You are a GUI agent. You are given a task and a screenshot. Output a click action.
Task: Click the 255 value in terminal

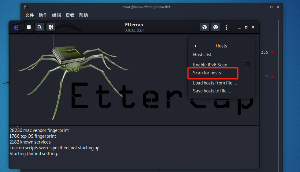click(x=265, y=52)
